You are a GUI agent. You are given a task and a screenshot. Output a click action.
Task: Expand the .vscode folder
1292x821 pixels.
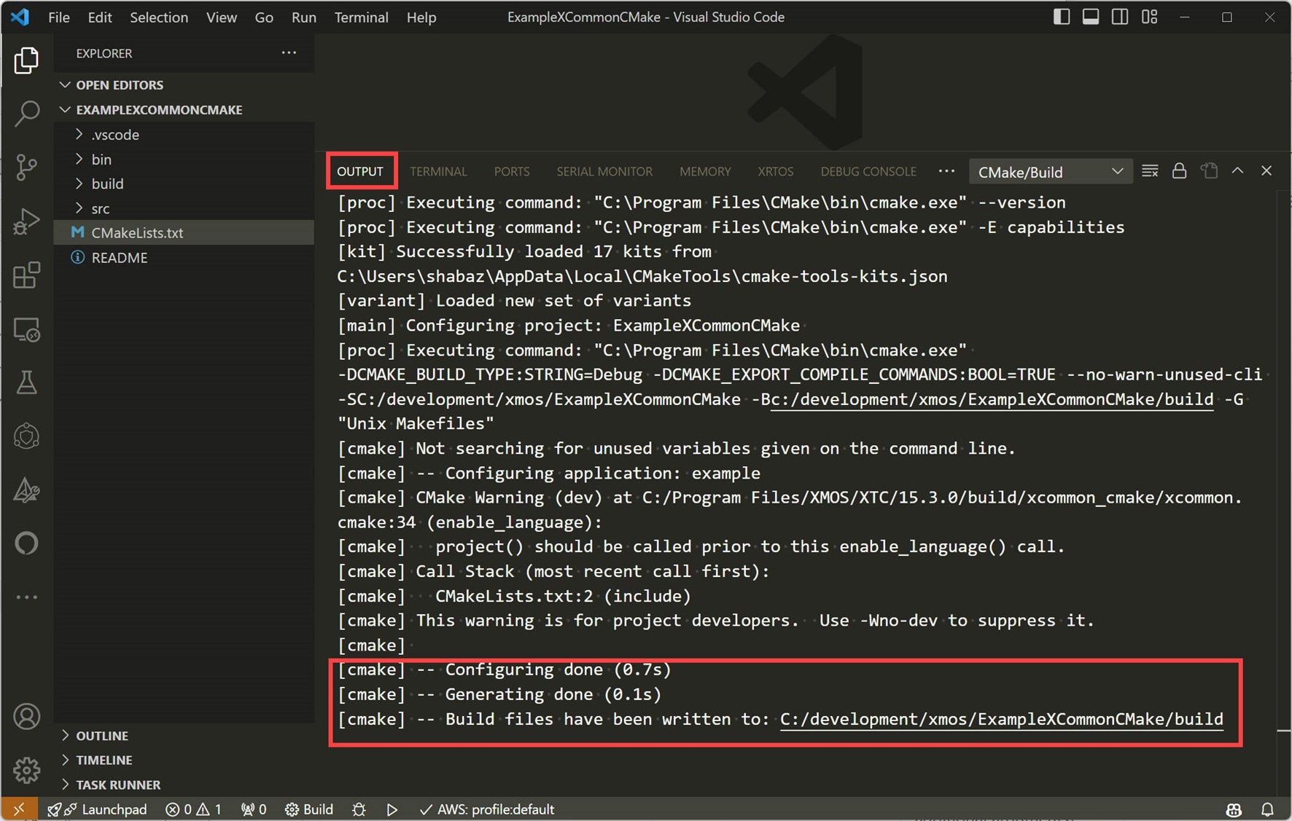pyautogui.click(x=184, y=135)
